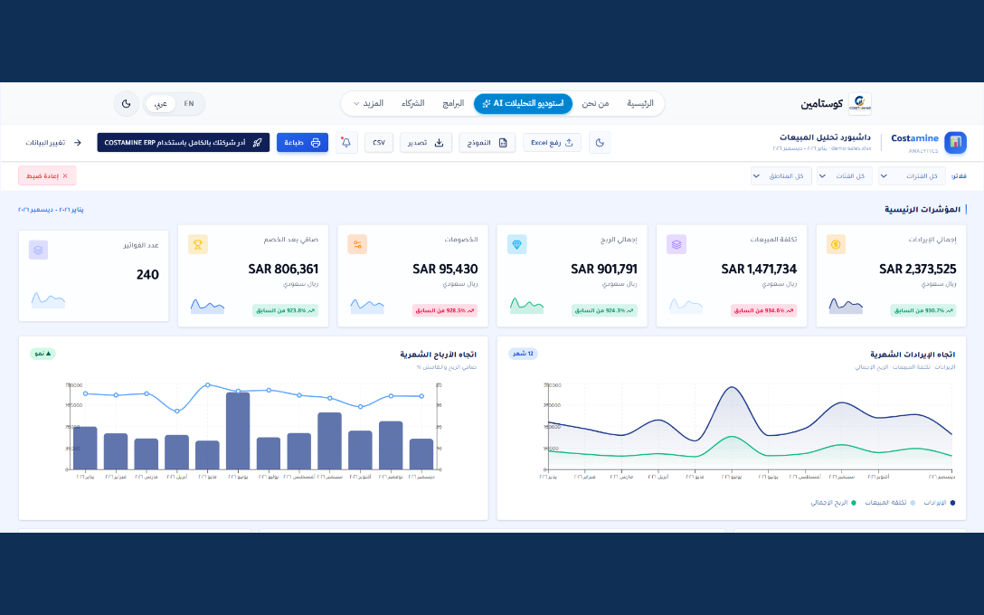
Task: Click the إعادة ضبط reset button
Action: click(x=48, y=175)
